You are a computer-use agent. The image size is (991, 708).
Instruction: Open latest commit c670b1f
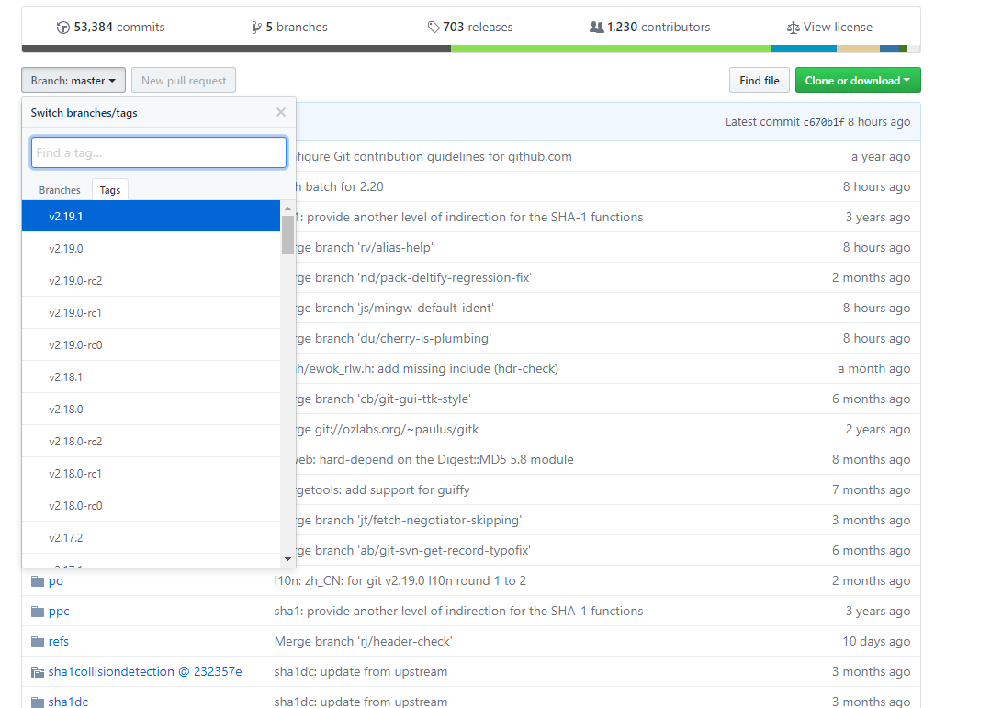coord(824,122)
